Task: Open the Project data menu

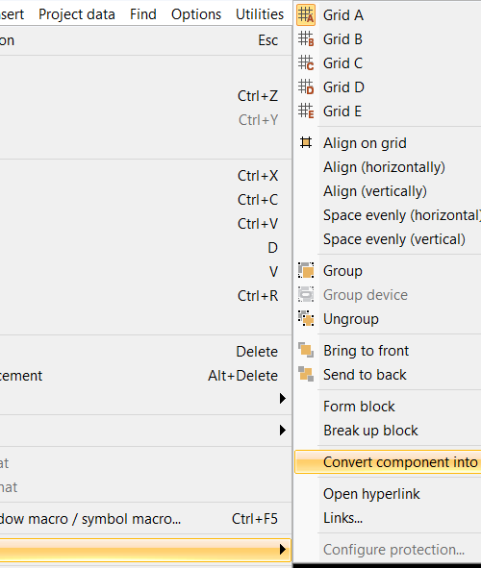Action: pyautogui.click(x=77, y=14)
